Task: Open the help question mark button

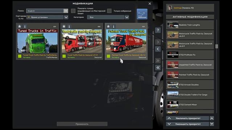Action: click(x=158, y=30)
